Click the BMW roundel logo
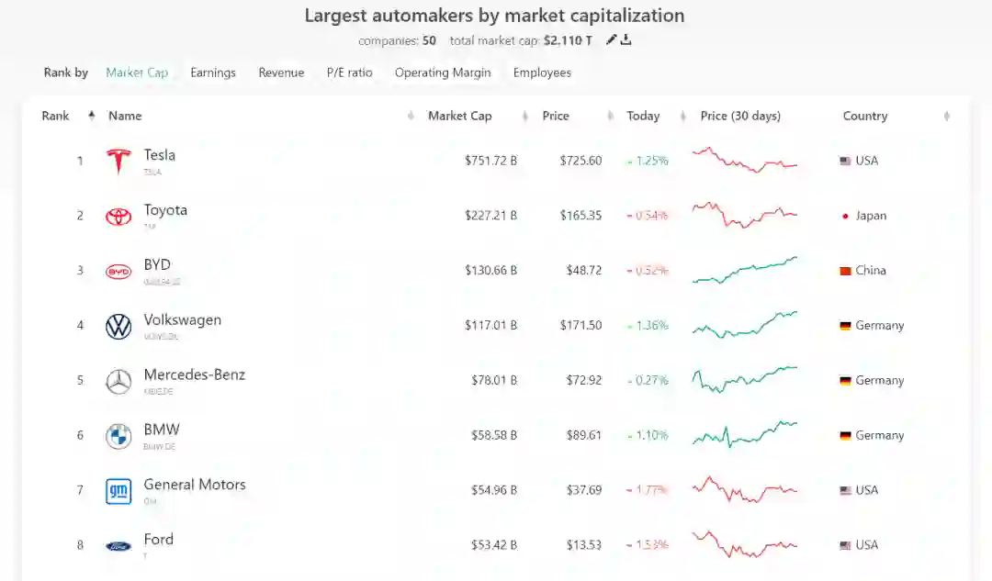Viewport: 992px width, 581px height. pyautogui.click(x=118, y=437)
